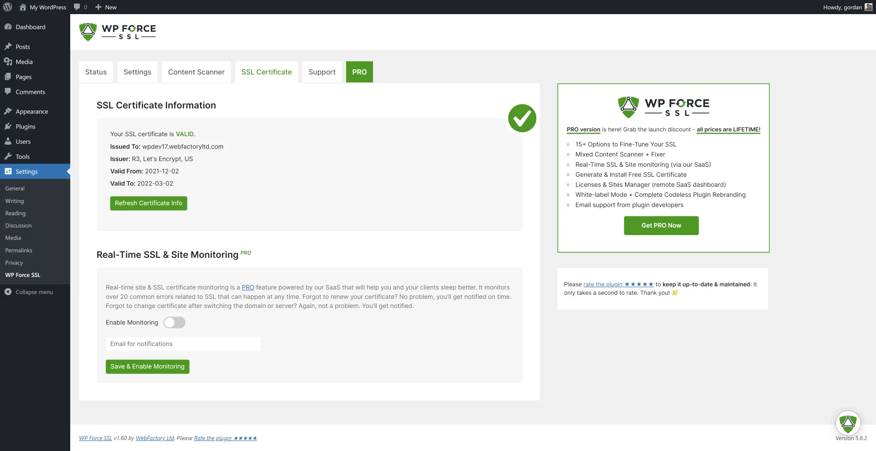This screenshot has height=451, width=876.
Task: Click the Users icon
Action: 8,141
